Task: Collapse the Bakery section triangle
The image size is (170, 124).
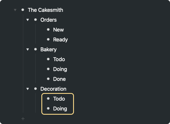Action: 27,50
